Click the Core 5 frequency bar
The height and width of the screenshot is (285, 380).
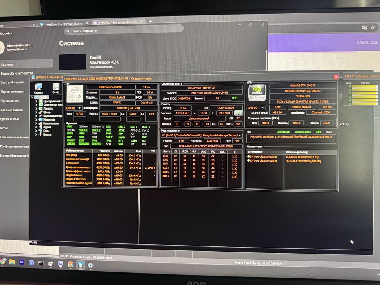pos(365,103)
